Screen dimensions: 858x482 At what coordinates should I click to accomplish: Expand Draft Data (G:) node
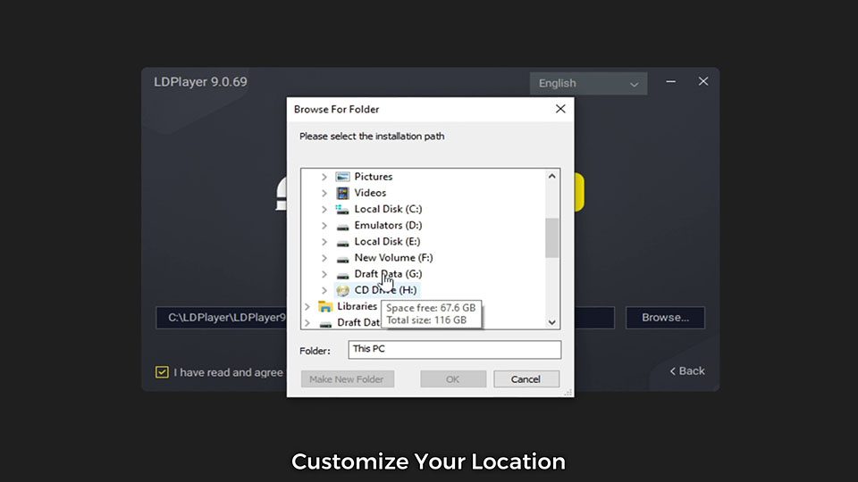[324, 274]
